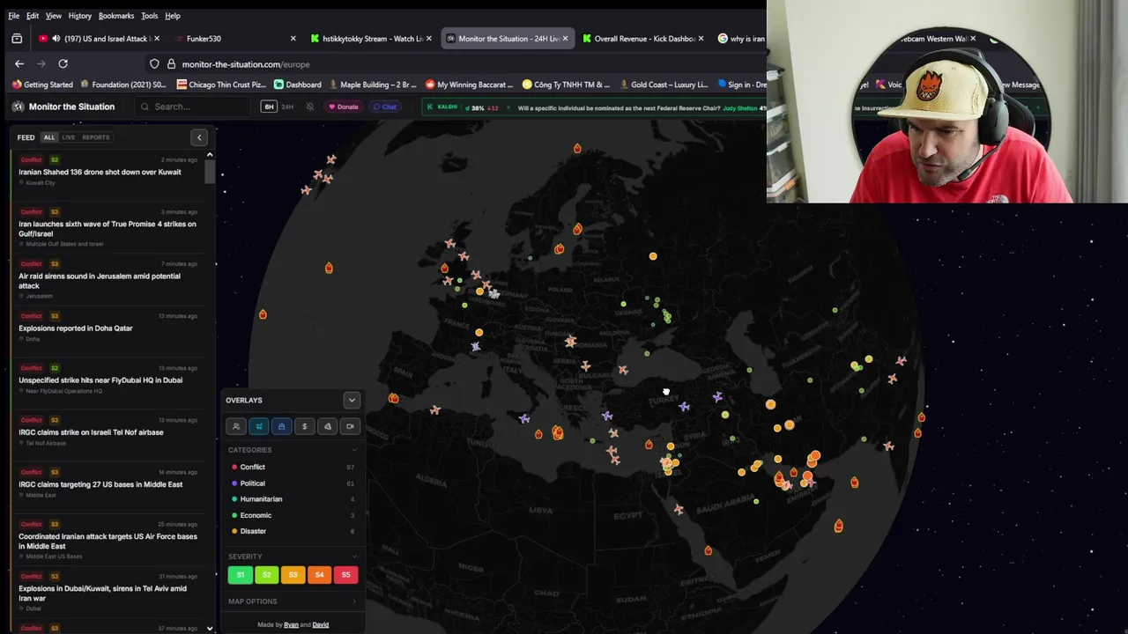The width and height of the screenshot is (1128, 634).
Task: Open Firefox tab list view icon
Action: pos(17,39)
